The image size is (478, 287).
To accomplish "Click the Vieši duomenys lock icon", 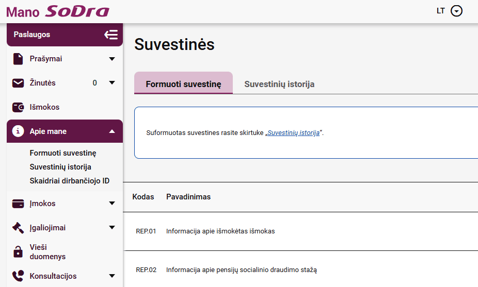I will pyautogui.click(x=18, y=252).
